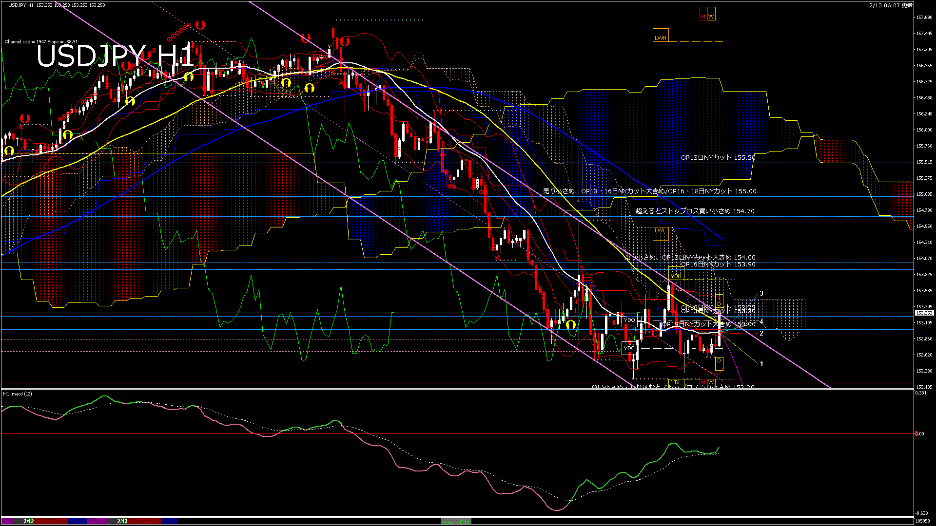Click the forecast line label 3
The image size is (936, 526).
click(x=761, y=294)
